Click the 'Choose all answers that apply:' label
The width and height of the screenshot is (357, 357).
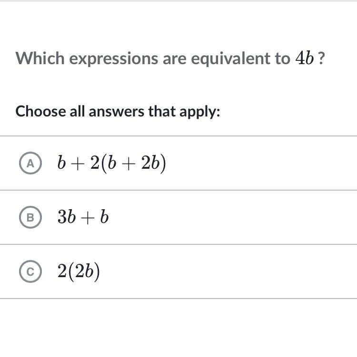pos(118,112)
